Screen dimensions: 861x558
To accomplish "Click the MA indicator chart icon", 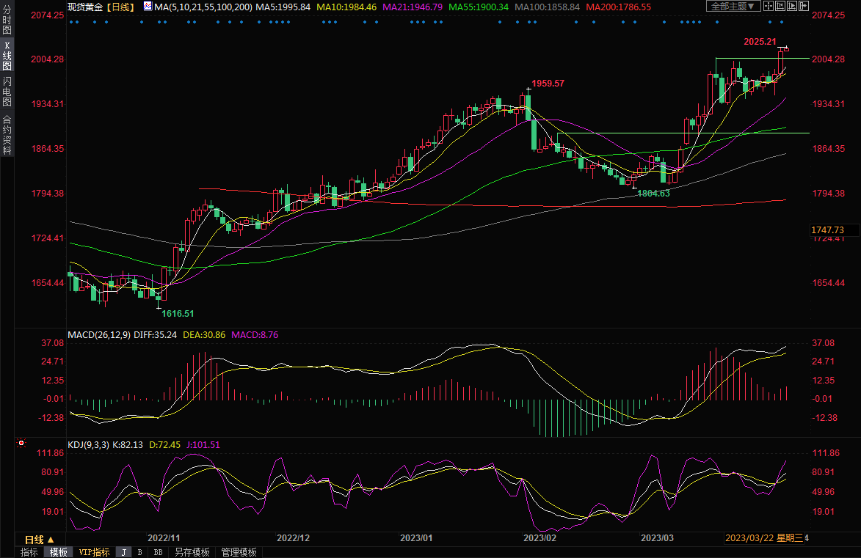I will pyautogui.click(x=148, y=7).
